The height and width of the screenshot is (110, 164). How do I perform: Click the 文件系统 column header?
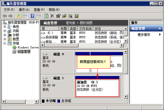pos(85,29)
